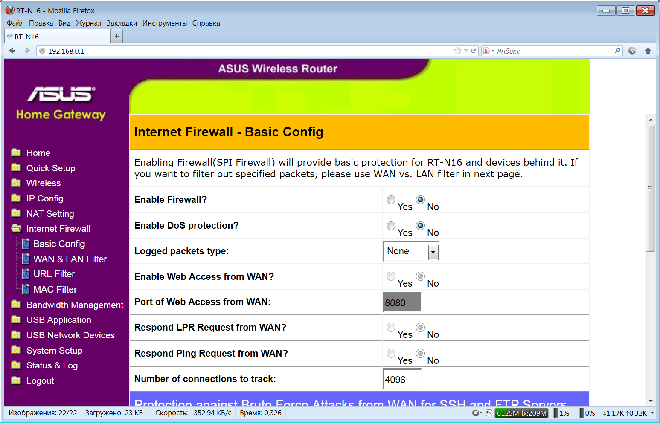Click the forward navigation arrow

tap(27, 51)
